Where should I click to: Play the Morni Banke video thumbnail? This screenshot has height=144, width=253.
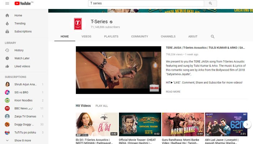tap(183, 125)
